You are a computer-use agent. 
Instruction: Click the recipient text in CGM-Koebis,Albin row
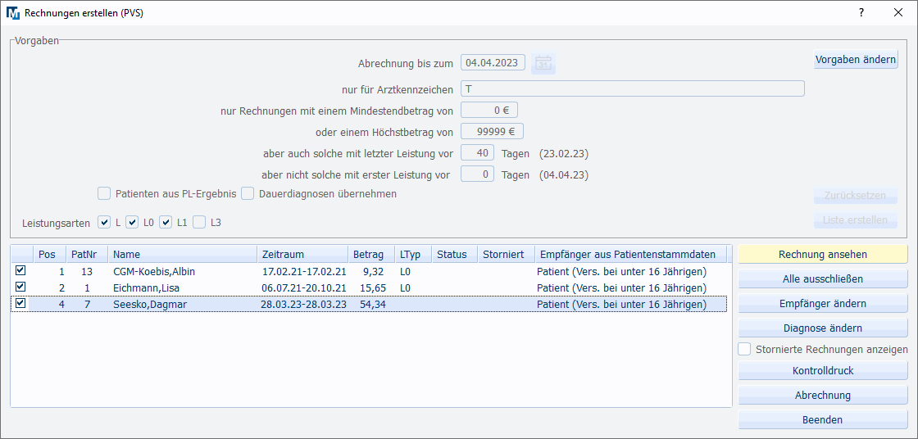tap(622, 272)
